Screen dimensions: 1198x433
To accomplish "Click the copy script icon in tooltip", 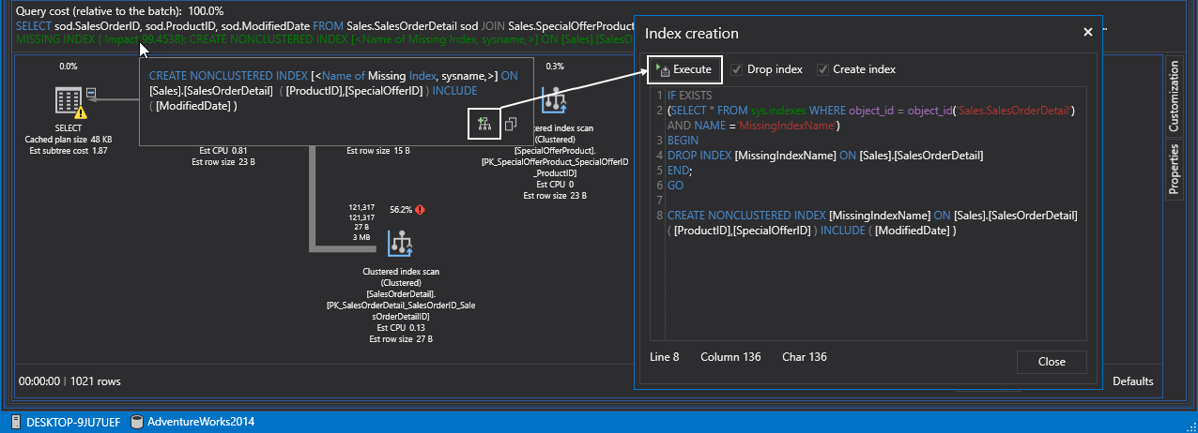I will [511, 124].
